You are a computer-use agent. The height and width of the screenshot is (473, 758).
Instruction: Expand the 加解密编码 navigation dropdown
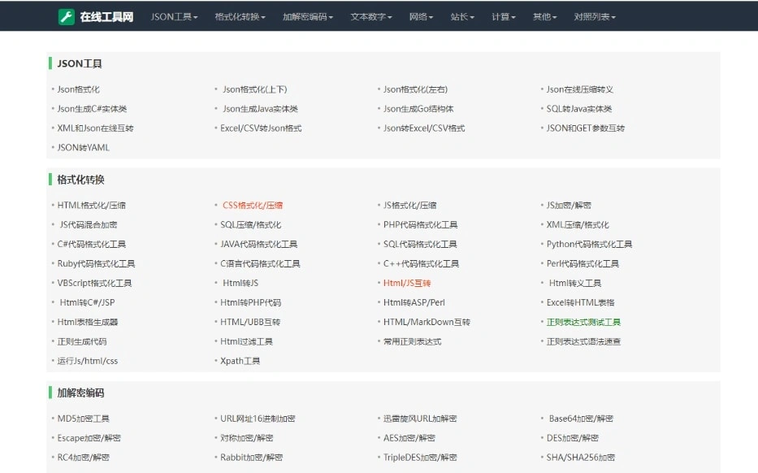coord(308,17)
